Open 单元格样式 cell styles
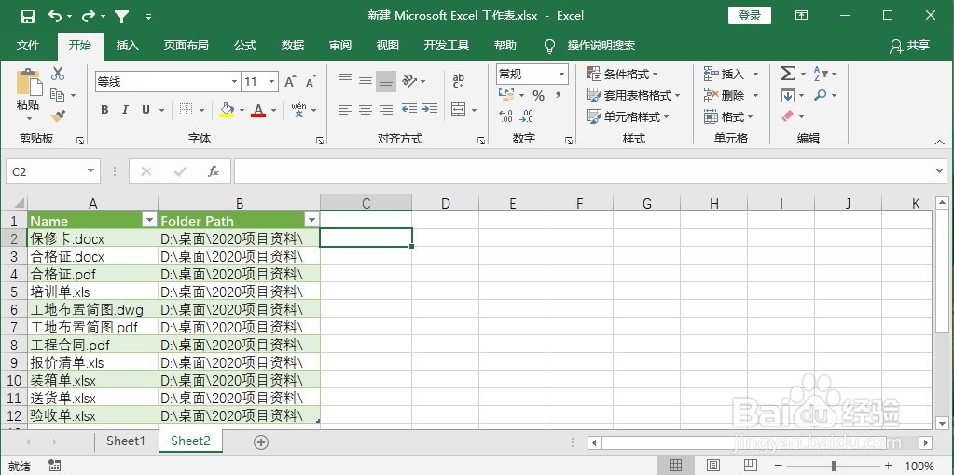The image size is (954, 475). coord(628,116)
